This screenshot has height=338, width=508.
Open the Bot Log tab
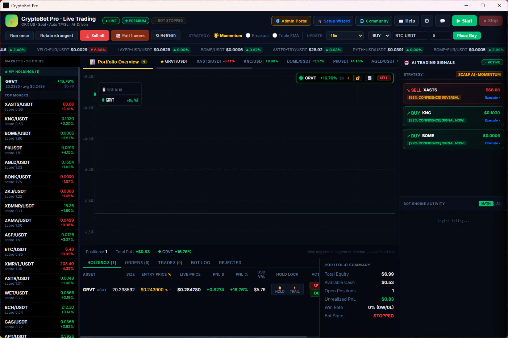coord(200,263)
